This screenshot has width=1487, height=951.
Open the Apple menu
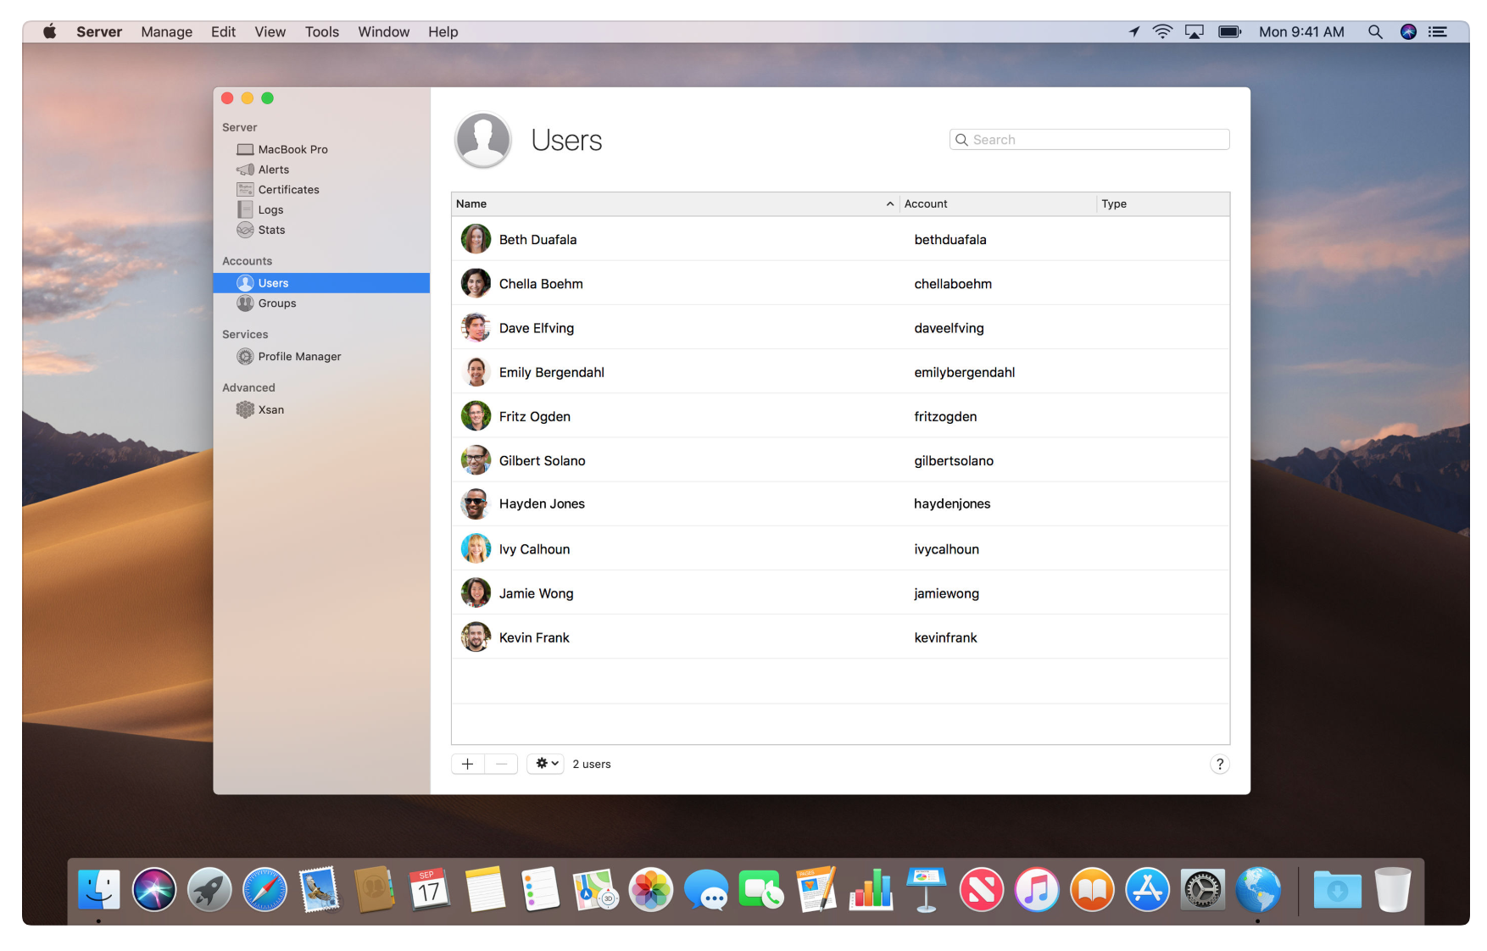tap(50, 31)
